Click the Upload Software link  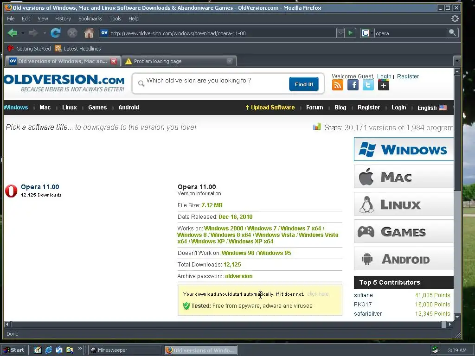pos(270,108)
